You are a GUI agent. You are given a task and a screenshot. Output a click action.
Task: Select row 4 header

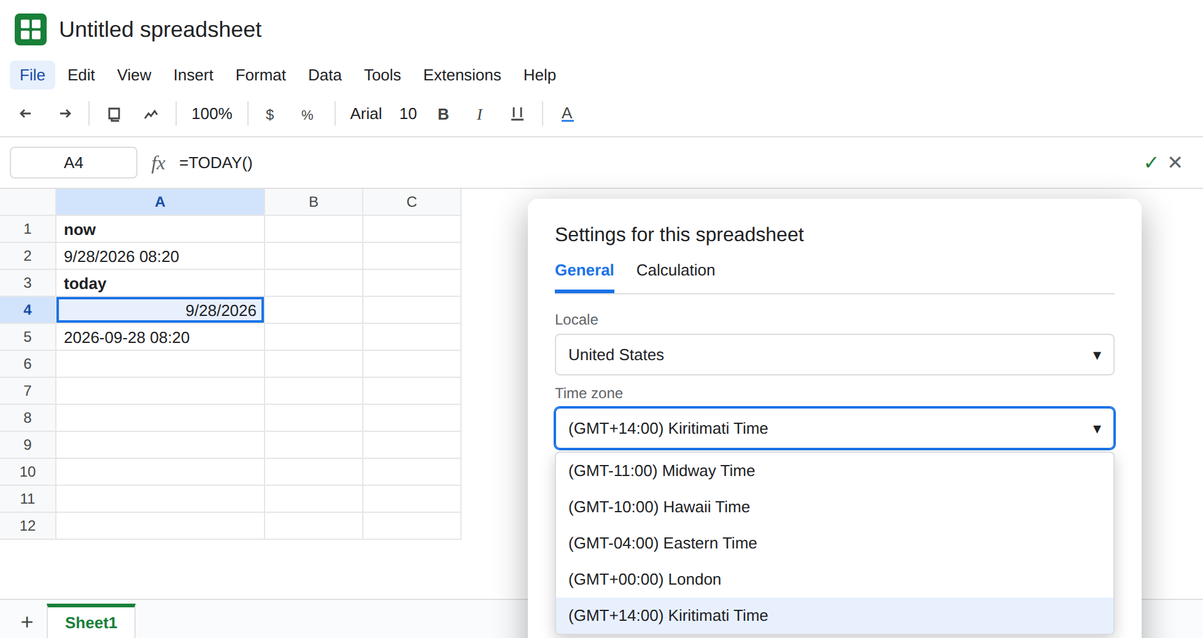point(28,310)
